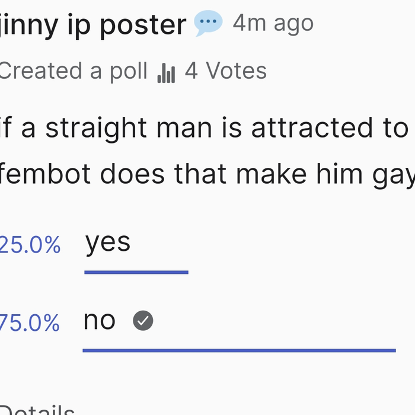Viewport: 415px width, 415px height.
Task: Select the "no" poll option
Action: 100,321
